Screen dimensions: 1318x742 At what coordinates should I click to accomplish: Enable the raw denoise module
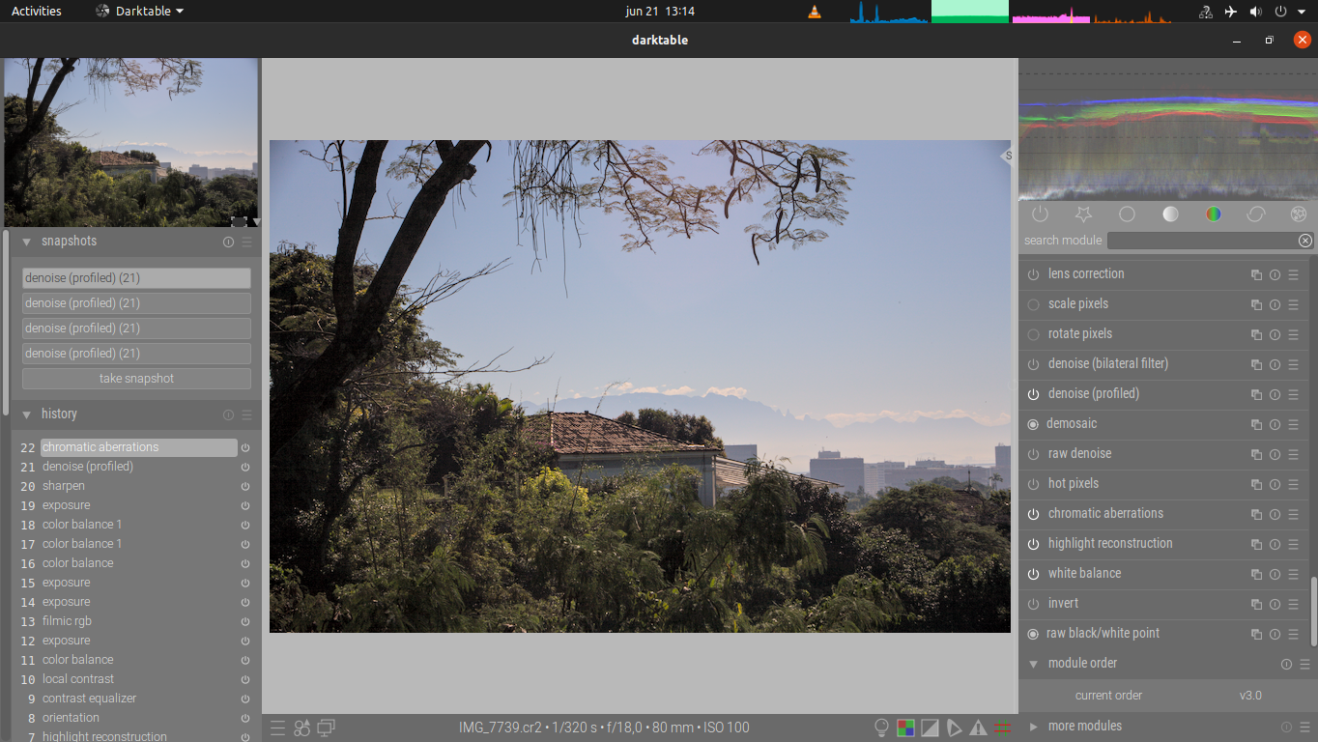[x=1033, y=454]
